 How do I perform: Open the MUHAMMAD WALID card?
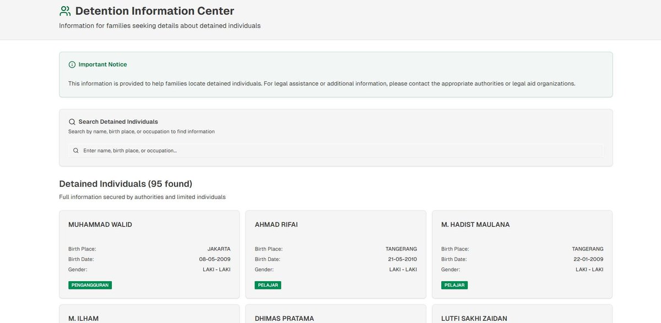point(149,254)
